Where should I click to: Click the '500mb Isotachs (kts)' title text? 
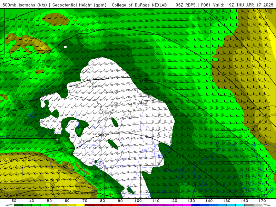coord(24,5)
